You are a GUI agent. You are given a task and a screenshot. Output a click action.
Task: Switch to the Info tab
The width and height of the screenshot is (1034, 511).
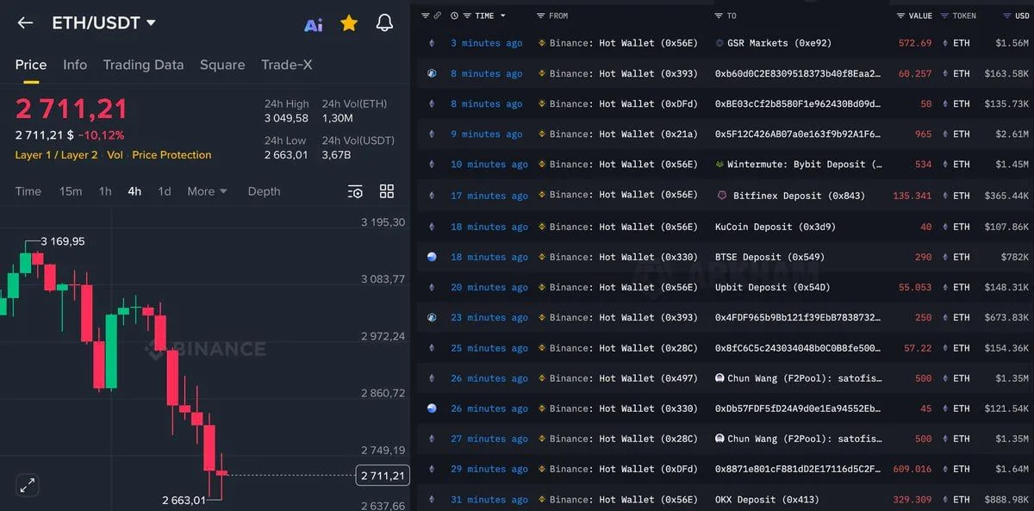[75, 65]
